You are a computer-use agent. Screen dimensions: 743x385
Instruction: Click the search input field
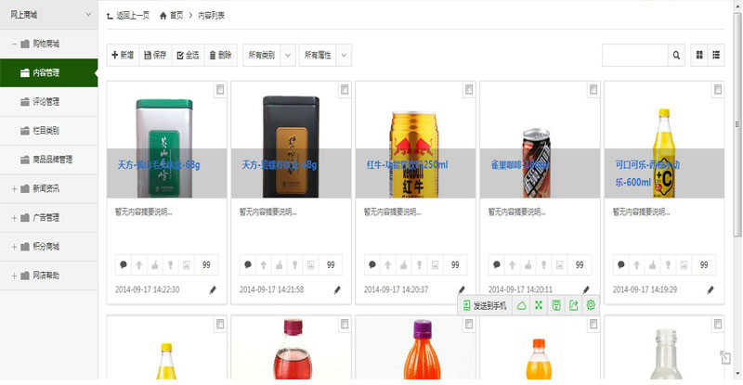pyautogui.click(x=635, y=56)
